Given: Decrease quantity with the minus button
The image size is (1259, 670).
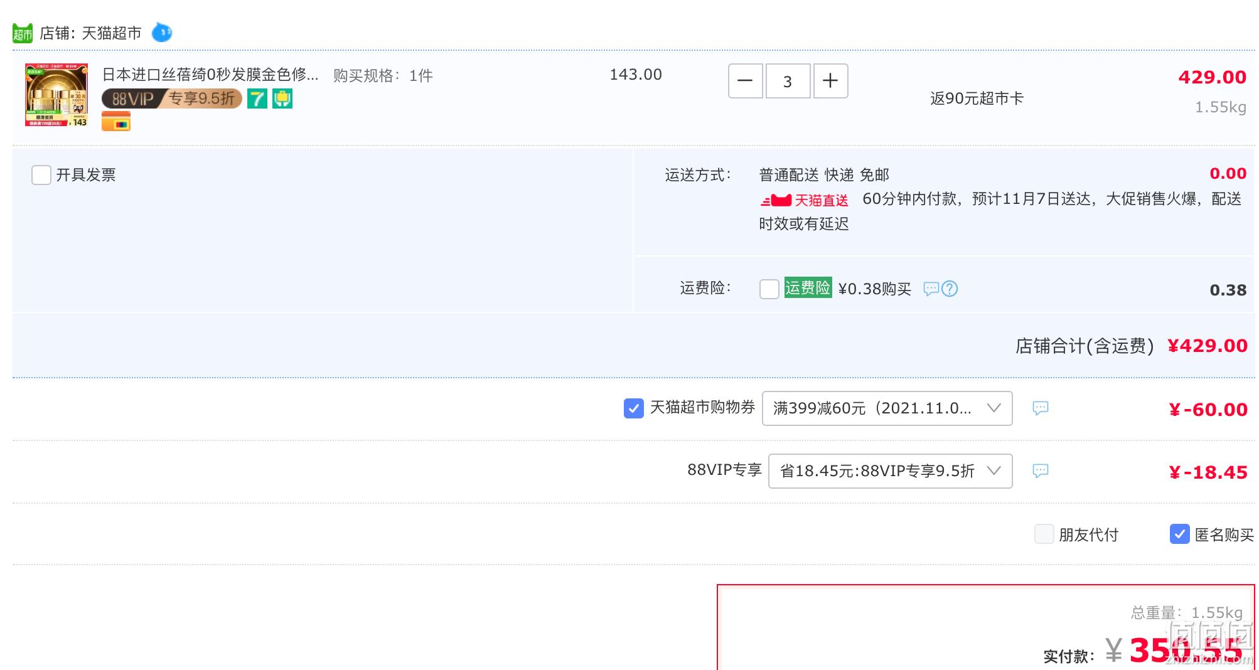Looking at the screenshot, I should [x=745, y=81].
